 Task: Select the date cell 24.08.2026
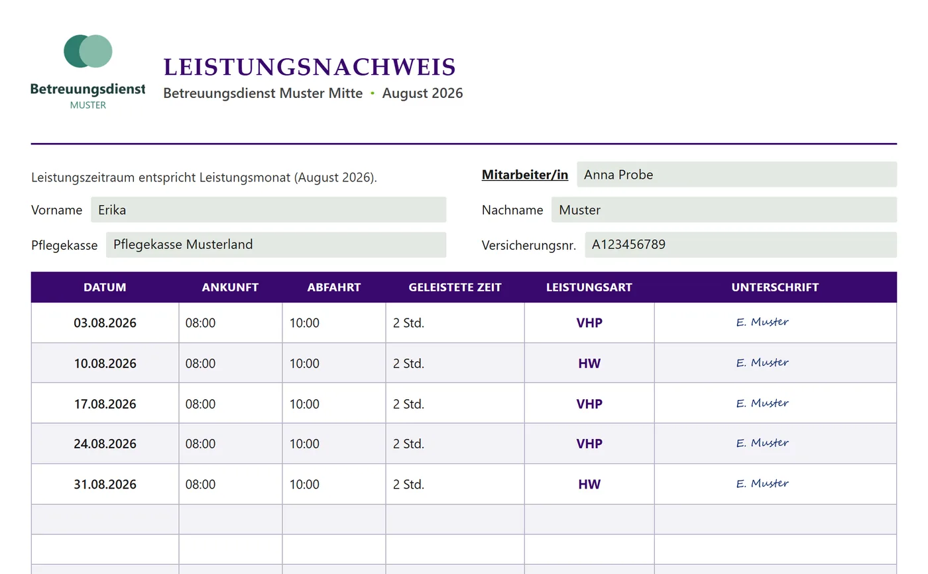click(x=105, y=444)
